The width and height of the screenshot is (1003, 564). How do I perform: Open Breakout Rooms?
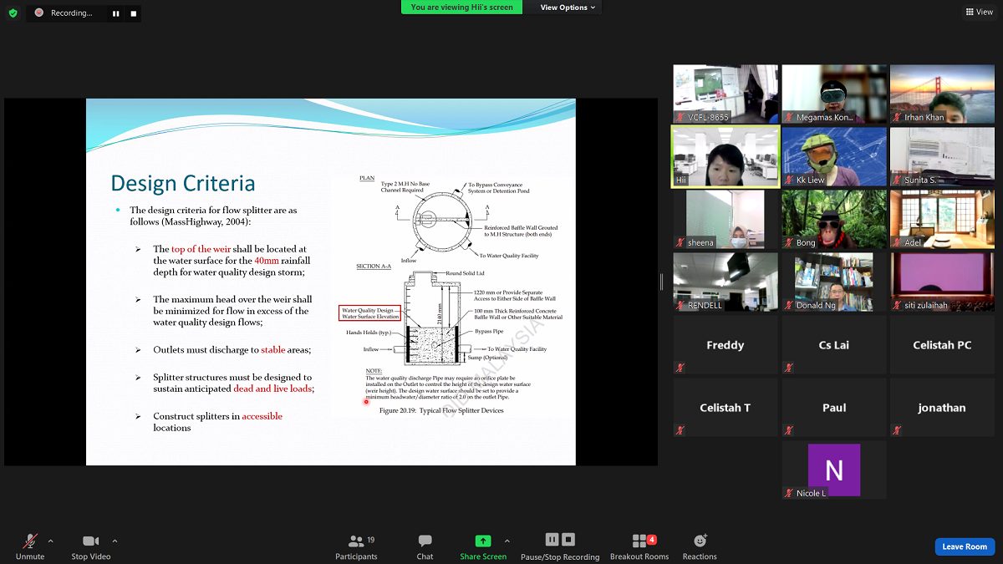[x=639, y=547]
